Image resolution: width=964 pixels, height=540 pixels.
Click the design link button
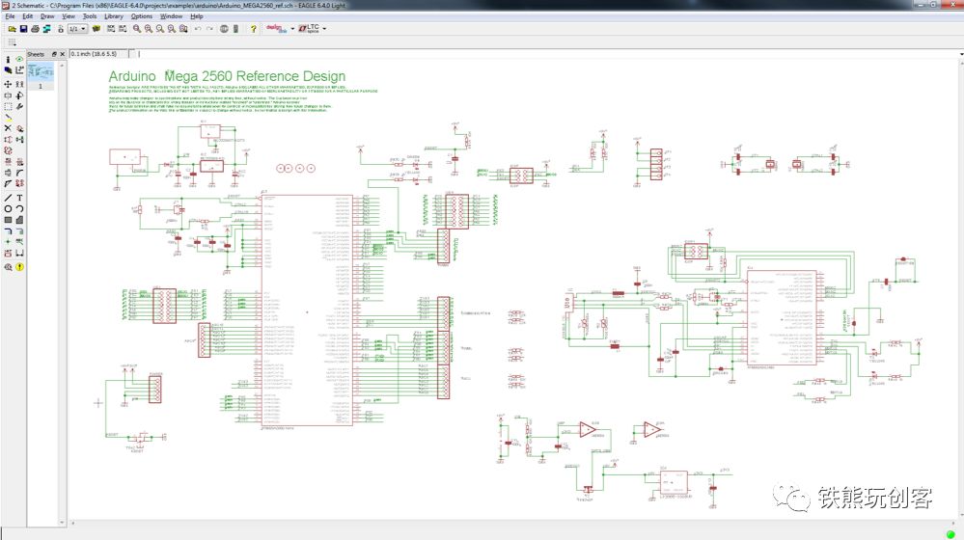pyautogui.click(x=277, y=29)
